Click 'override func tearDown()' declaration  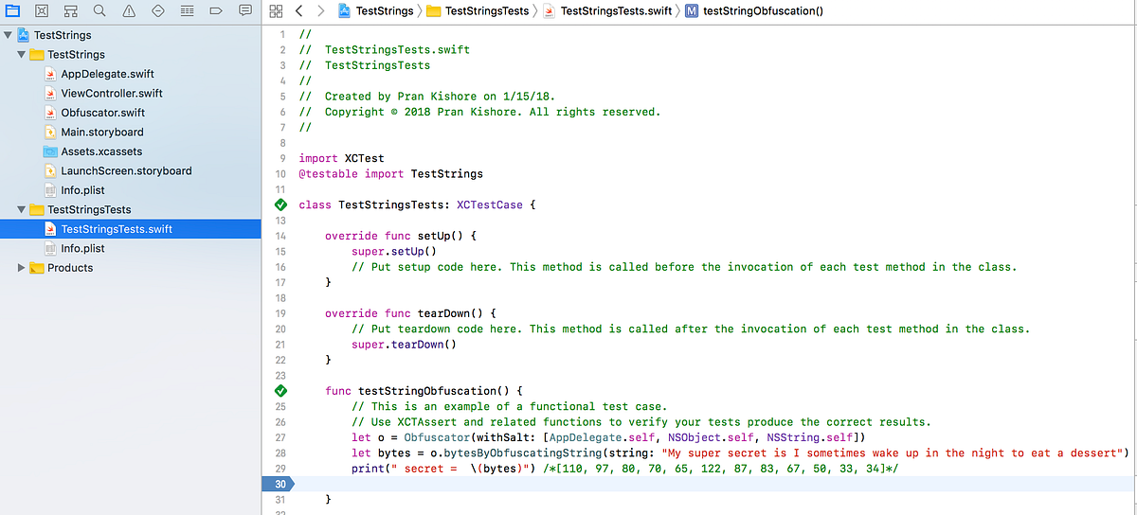(x=410, y=313)
